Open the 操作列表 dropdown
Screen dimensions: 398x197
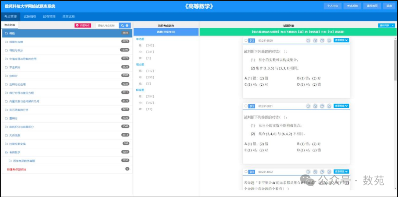387,26
